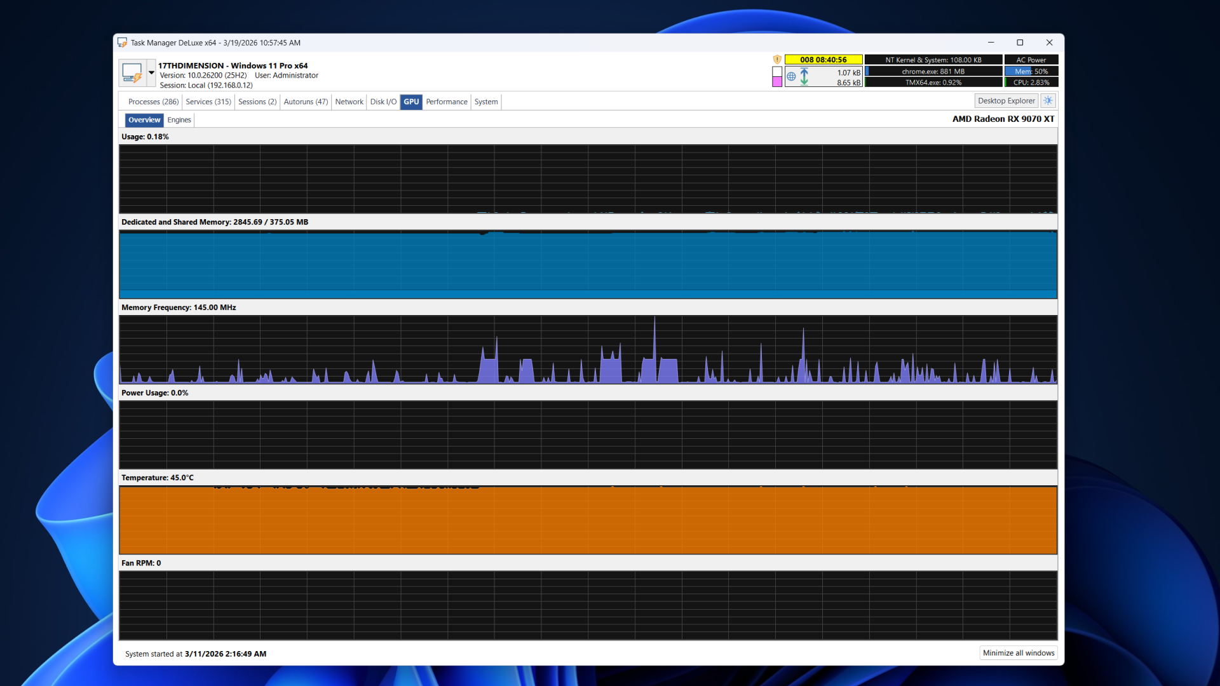The height and width of the screenshot is (686, 1220).
Task: Click the orange temperature graph
Action: [588, 520]
